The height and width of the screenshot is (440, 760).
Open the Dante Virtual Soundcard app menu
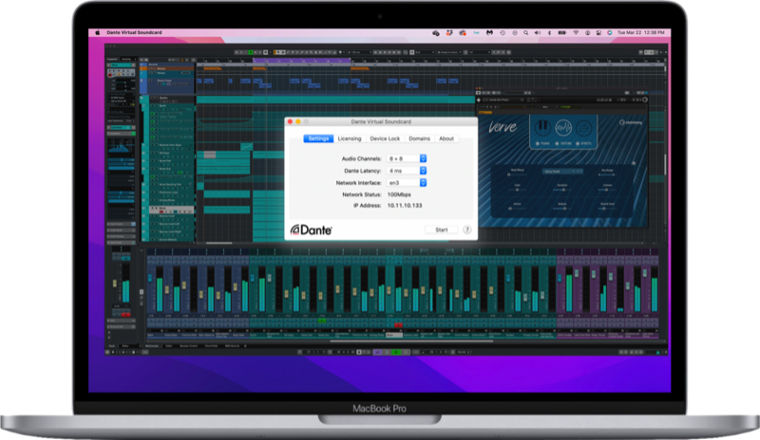click(x=134, y=32)
